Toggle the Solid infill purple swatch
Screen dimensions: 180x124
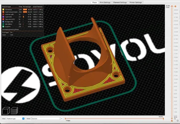click(x=3, y=17)
